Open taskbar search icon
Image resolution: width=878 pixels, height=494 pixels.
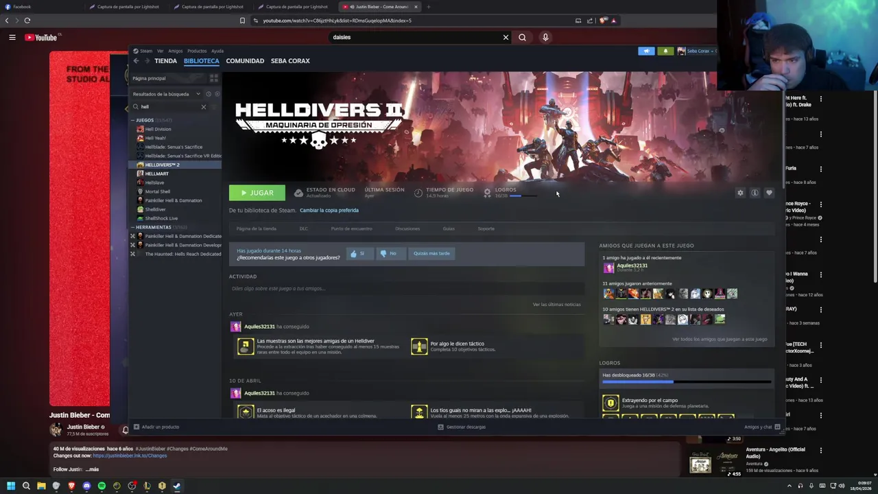26,486
